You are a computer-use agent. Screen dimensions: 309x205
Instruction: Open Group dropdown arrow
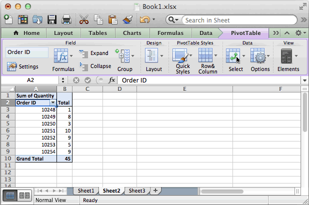click(133, 56)
